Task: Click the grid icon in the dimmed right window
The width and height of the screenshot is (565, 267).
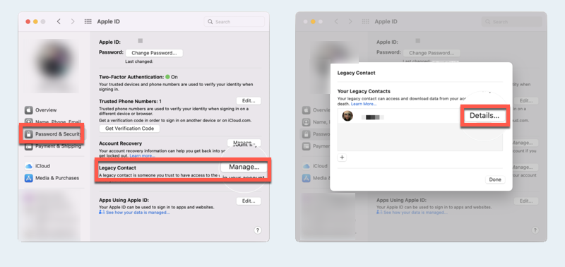Action: tap(365, 22)
